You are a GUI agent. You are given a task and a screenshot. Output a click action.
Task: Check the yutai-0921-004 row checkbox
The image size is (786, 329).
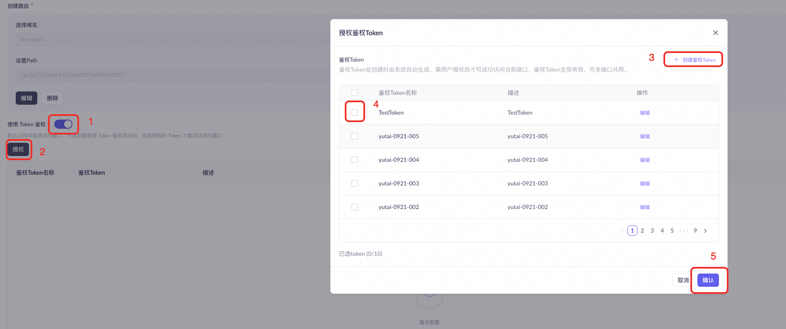click(x=355, y=160)
